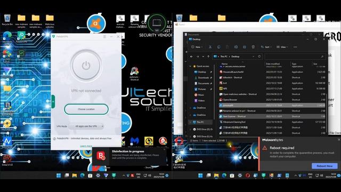Open the See more ellipsis menu in File Explorer
341x192 pixels.
pyautogui.click(x=295, y=47)
